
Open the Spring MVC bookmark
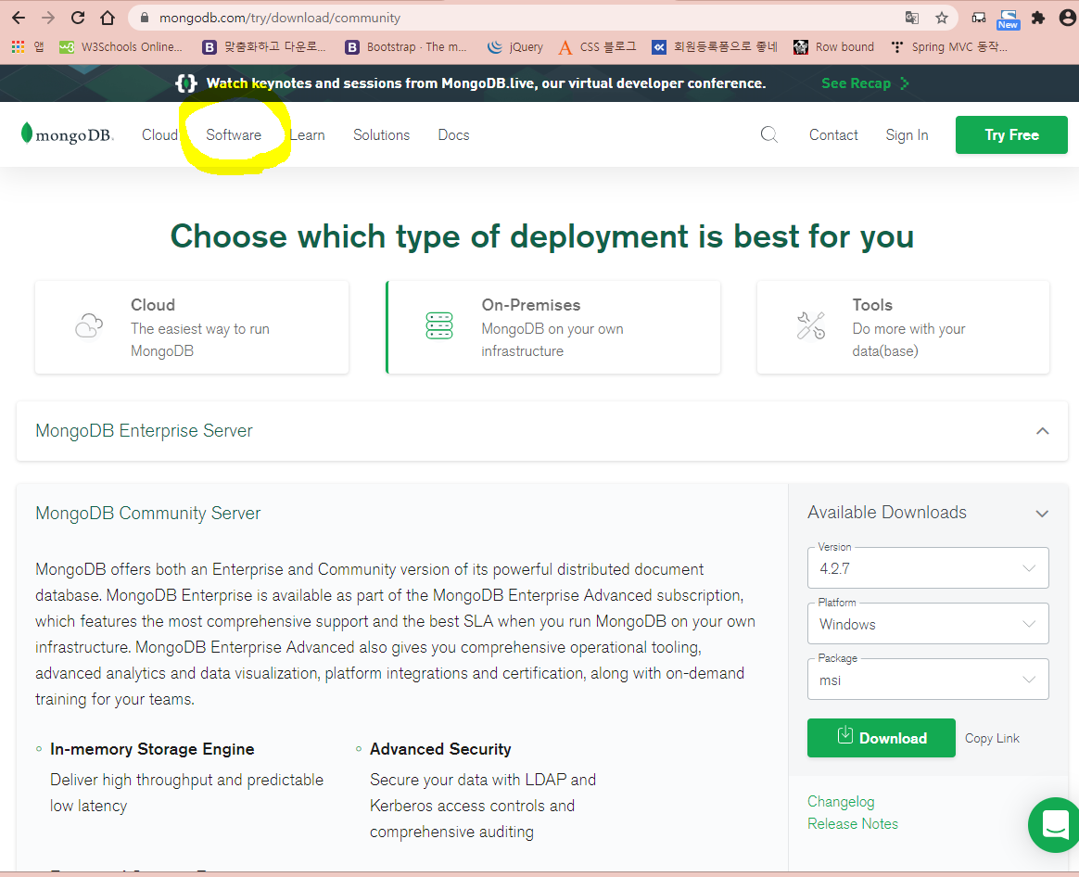point(948,46)
